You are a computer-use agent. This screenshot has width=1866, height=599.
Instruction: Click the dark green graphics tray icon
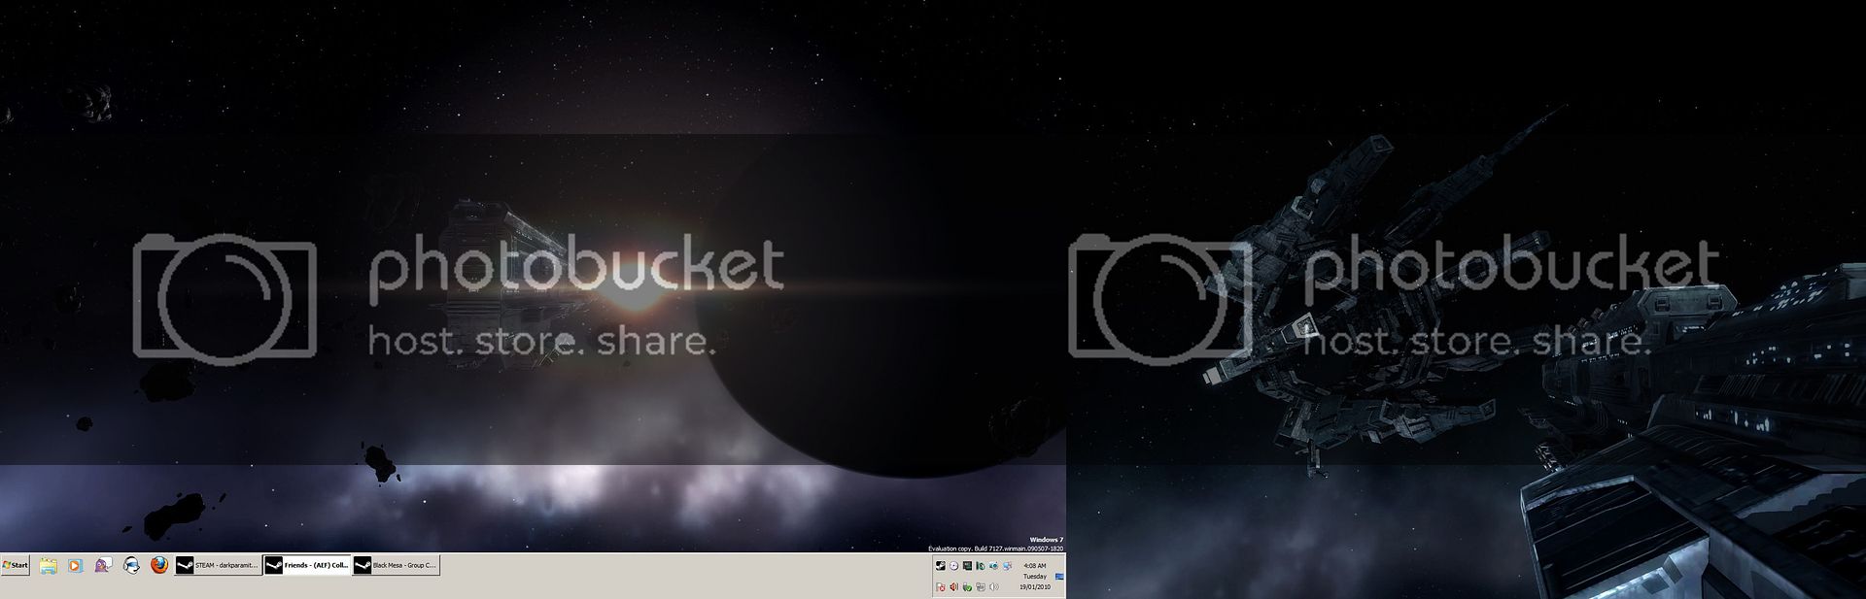[967, 566]
